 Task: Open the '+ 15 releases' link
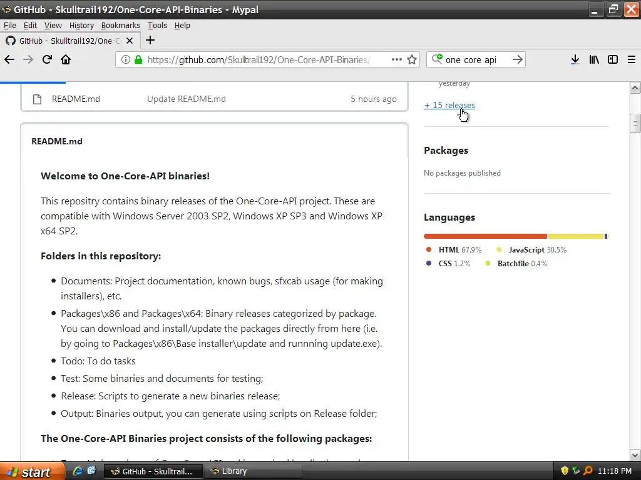449,105
